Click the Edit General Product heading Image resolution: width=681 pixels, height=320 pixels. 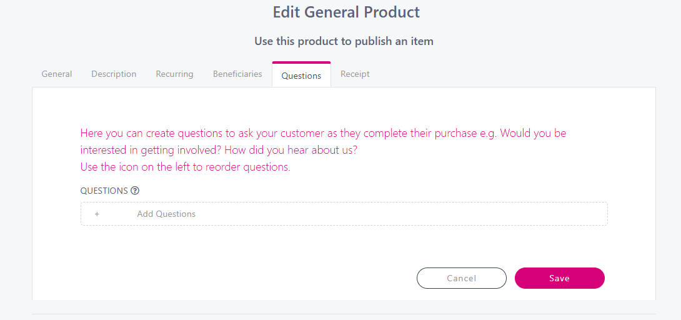346,12
